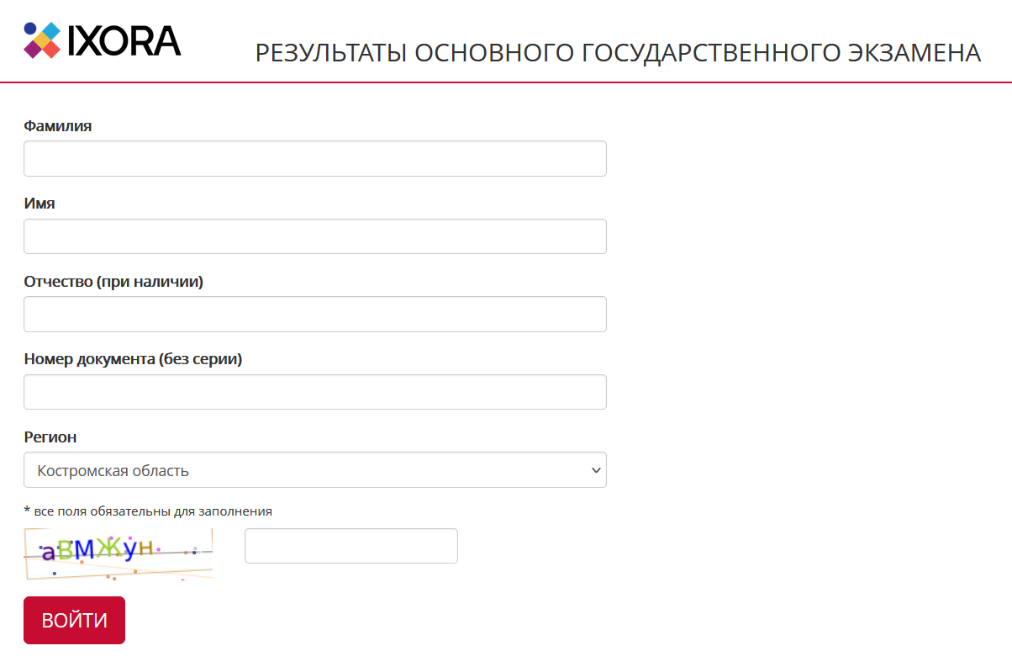Click the chevron arrow in region selector

coord(596,470)
